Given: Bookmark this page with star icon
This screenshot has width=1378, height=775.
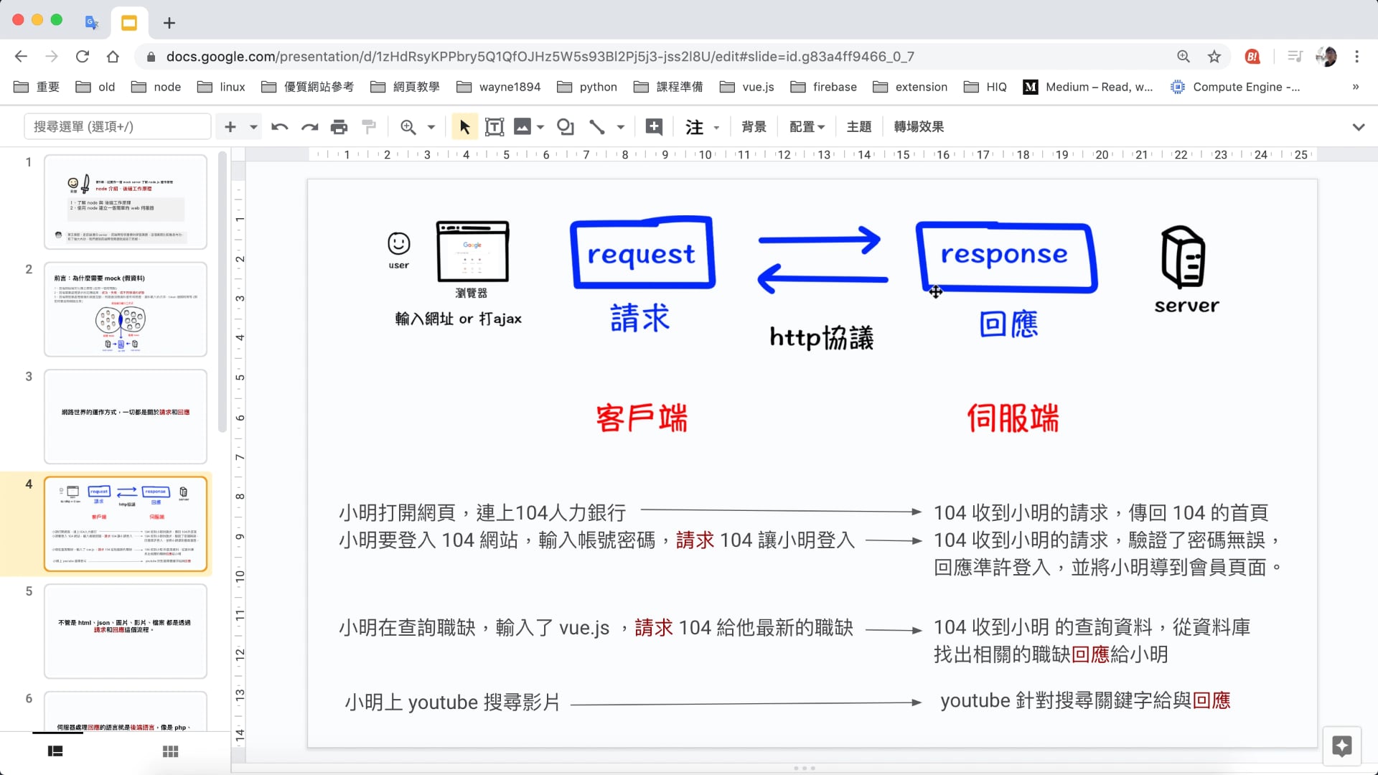Looking at the screenshot, I should [x=1214, y=57].
